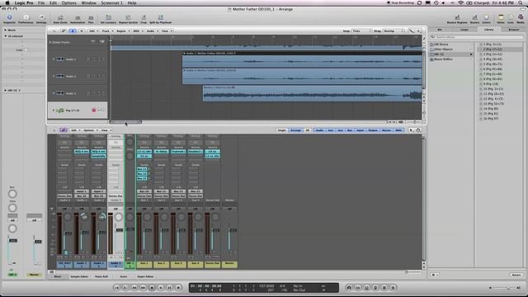
Task: Open the Arrange Edit local menu
Action: pyautogui.click(x=93, y=31)
